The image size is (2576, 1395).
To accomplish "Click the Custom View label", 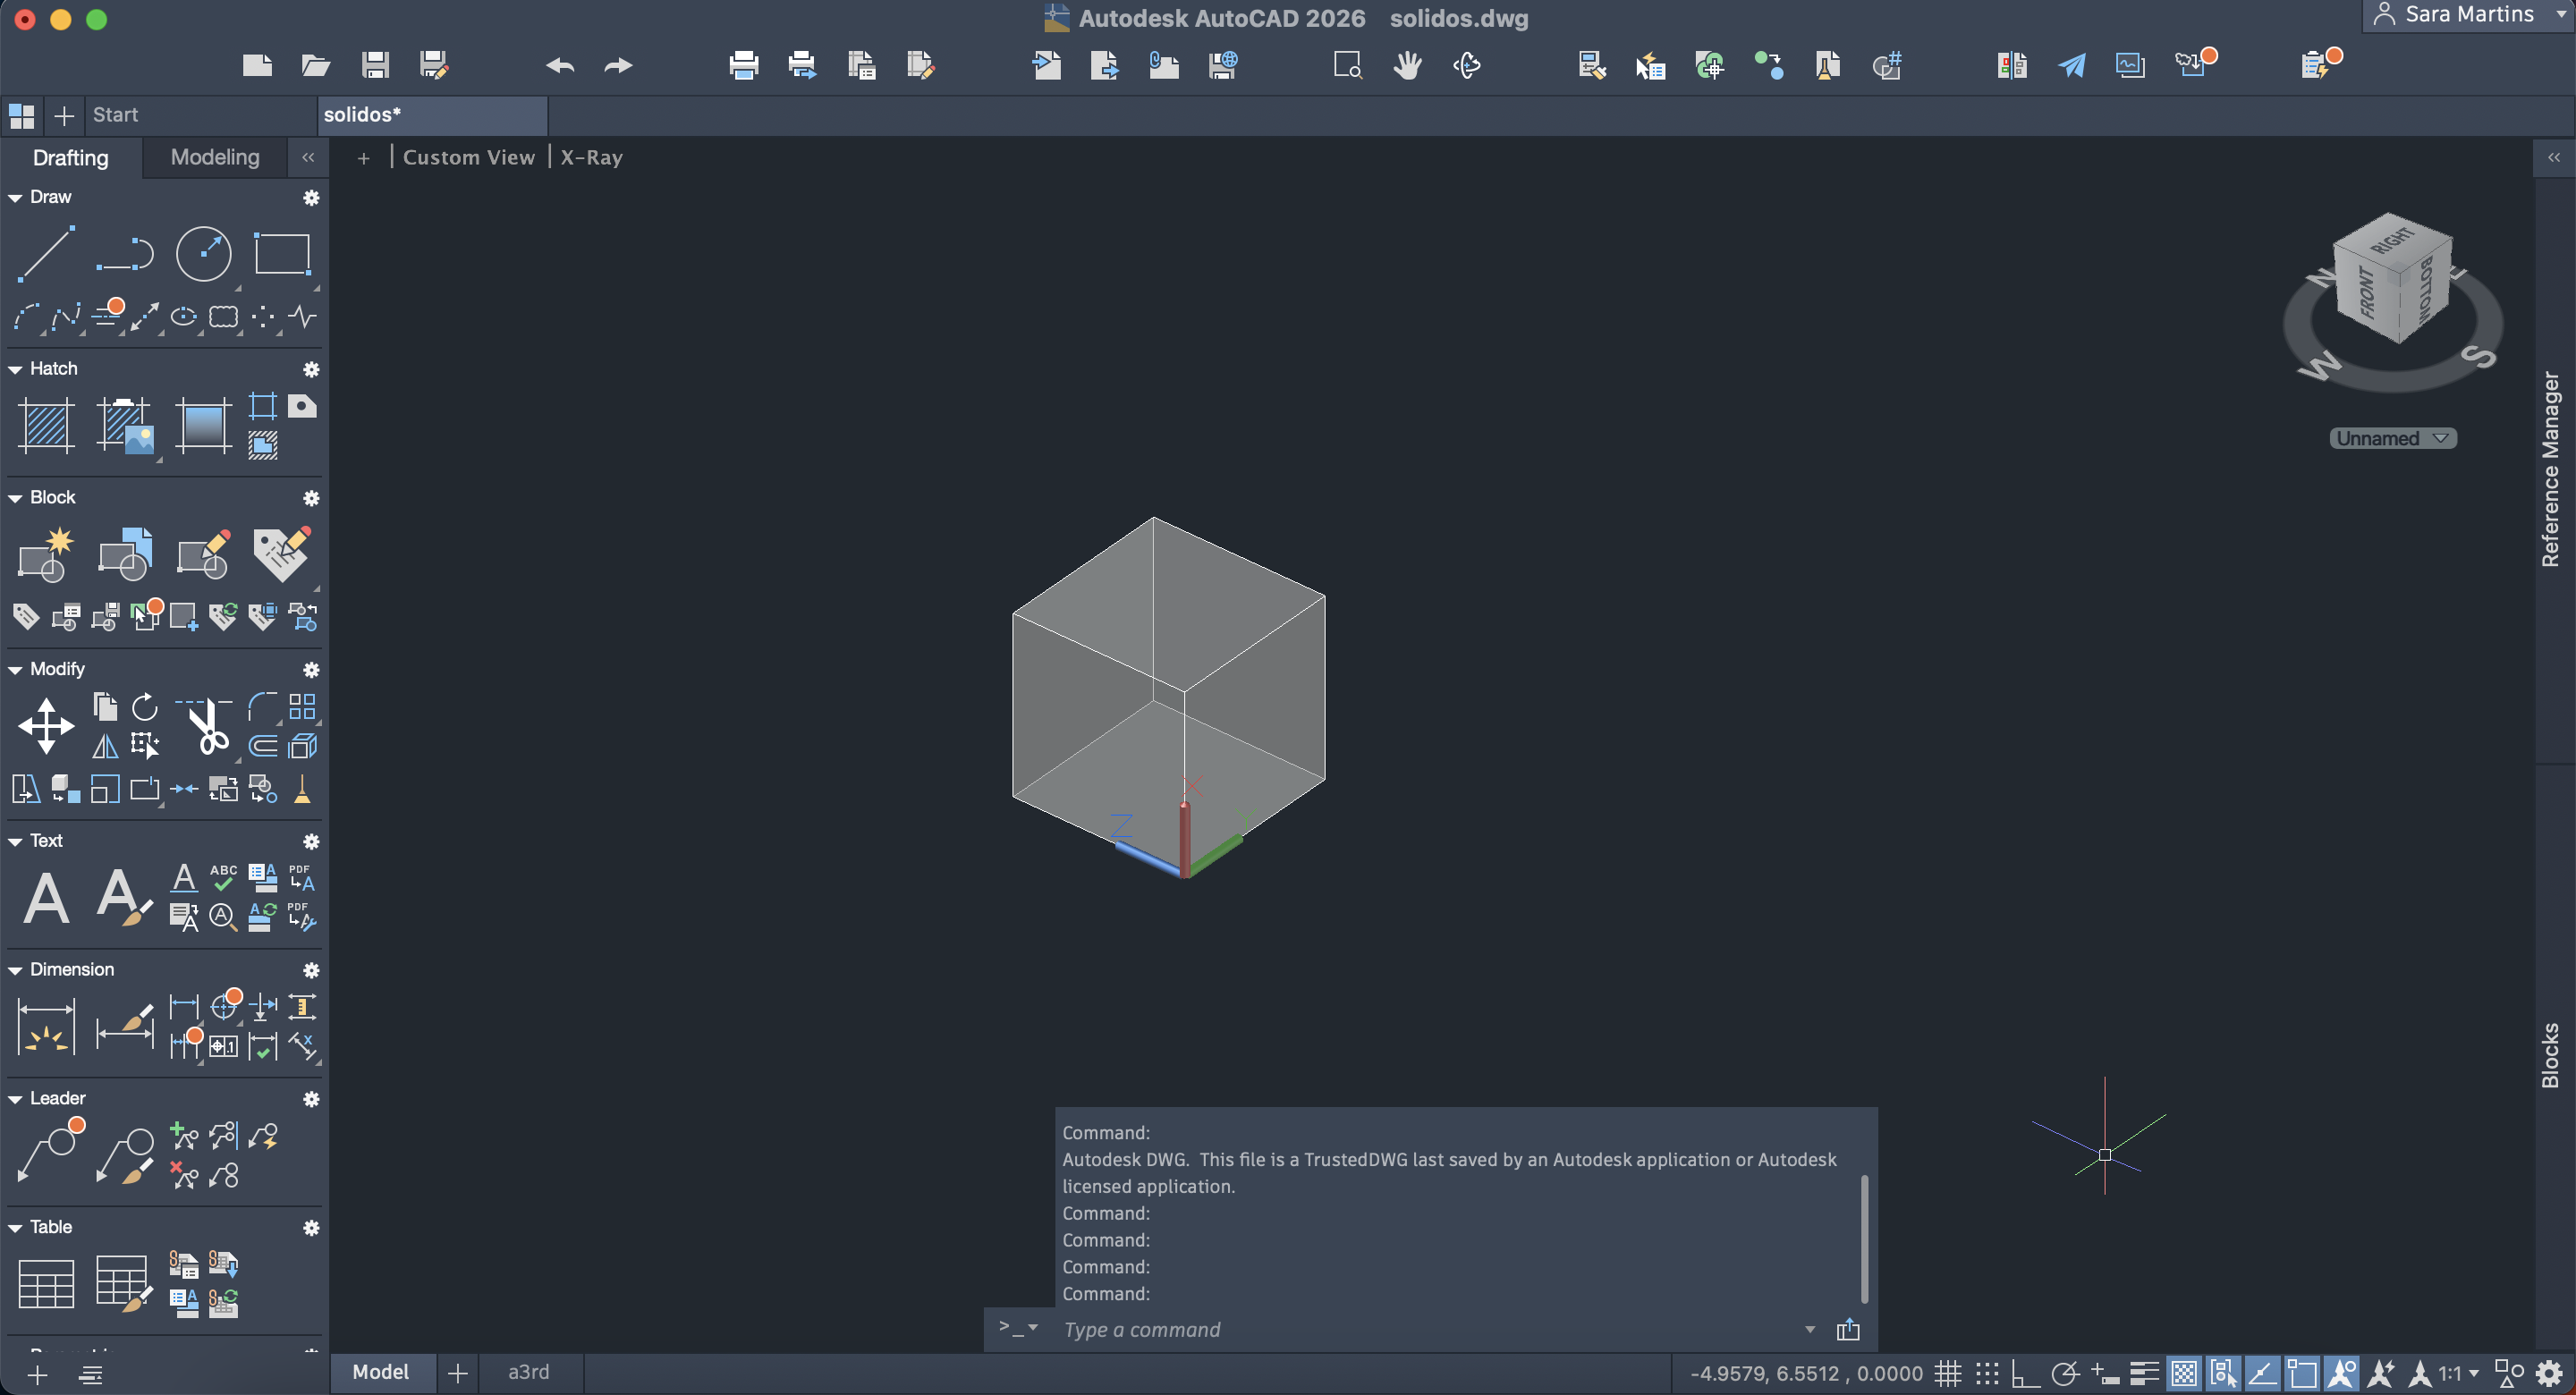I will (x=468, y=157).
